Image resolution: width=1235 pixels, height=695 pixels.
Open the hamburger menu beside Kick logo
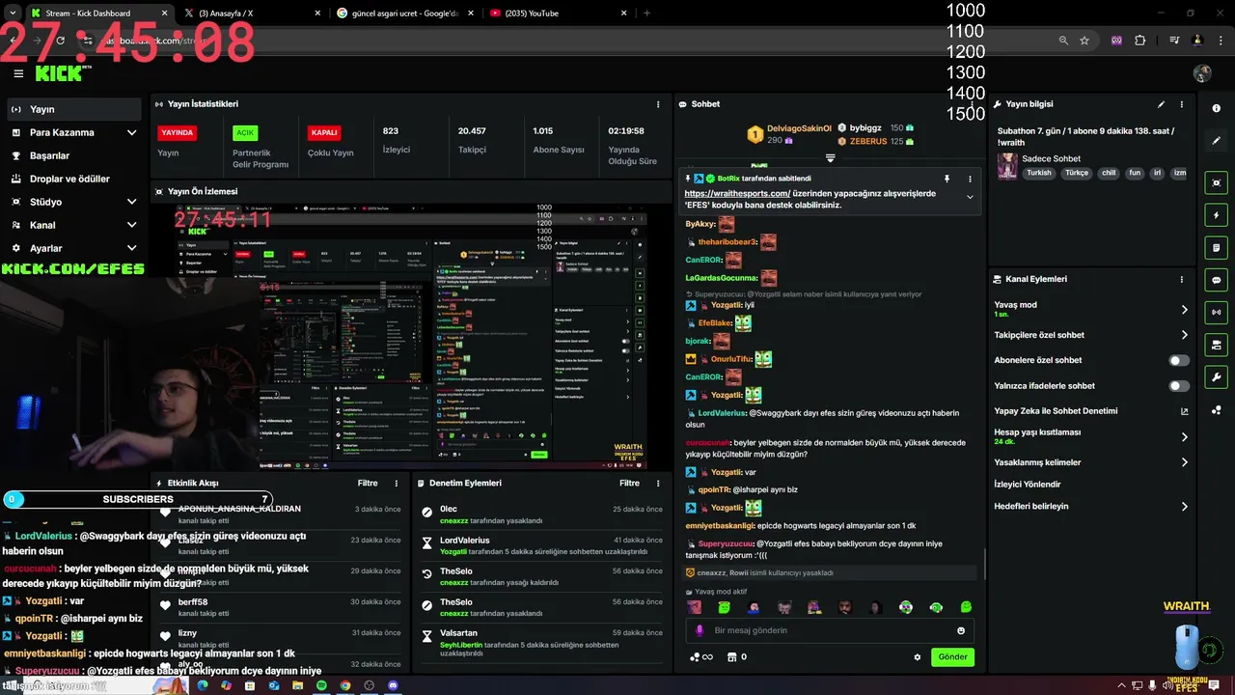click(x=18, y=73)
